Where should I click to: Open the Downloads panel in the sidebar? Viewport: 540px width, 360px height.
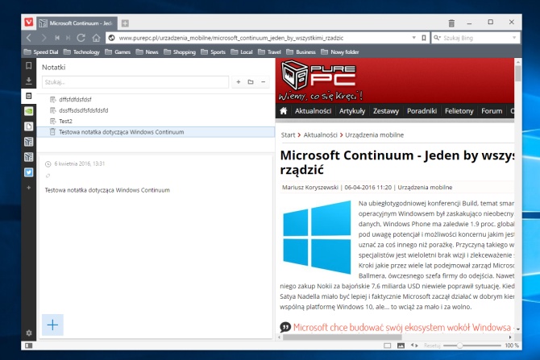tap(28, 81)
